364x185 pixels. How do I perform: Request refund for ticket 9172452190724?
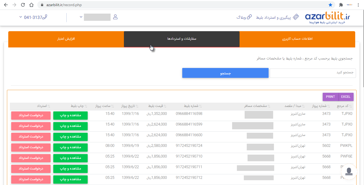(31, 147)
